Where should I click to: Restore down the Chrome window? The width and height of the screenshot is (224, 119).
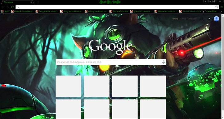click(214, 1)
